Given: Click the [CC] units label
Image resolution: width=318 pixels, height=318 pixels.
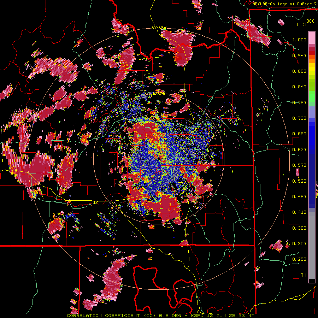Looking at the screenshot, I should tap(302, 24).
